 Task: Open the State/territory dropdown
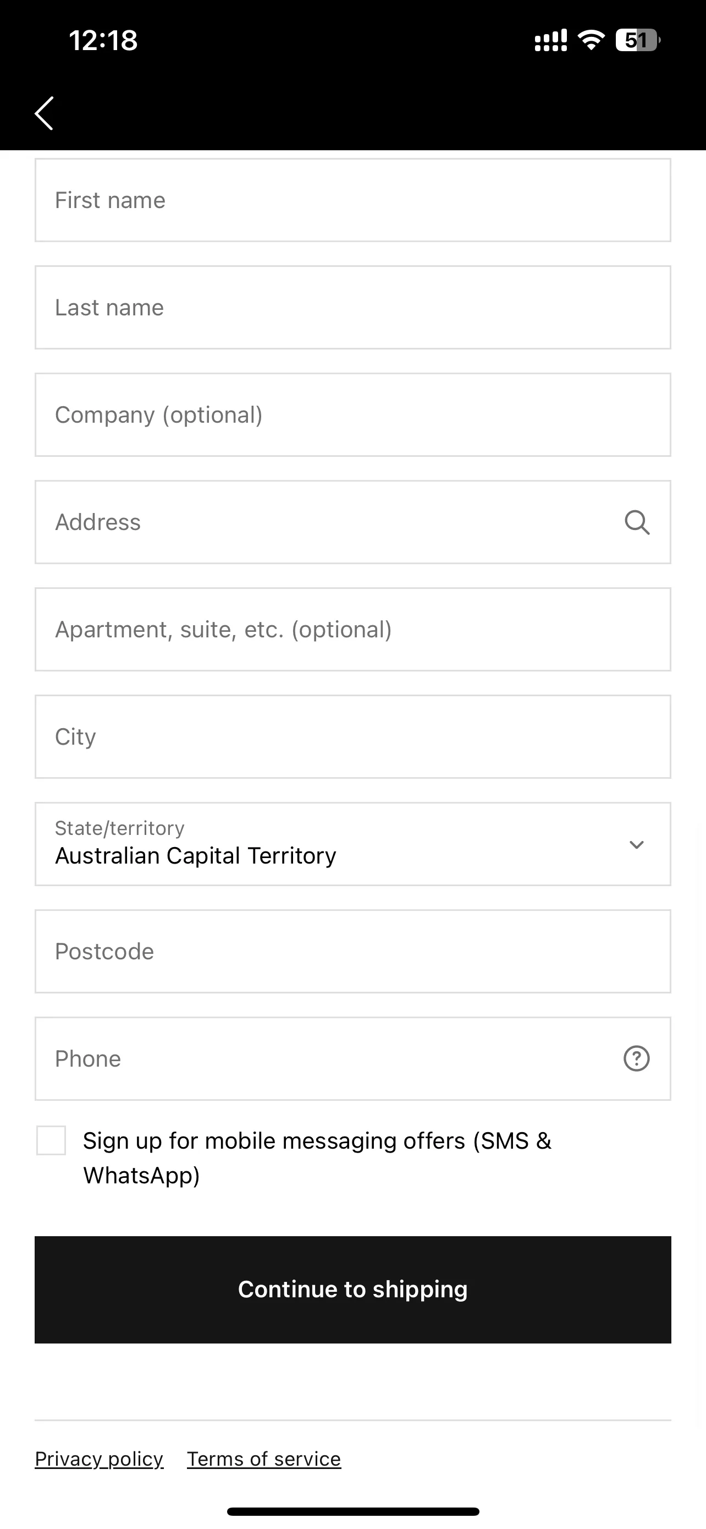coord(352,844)
